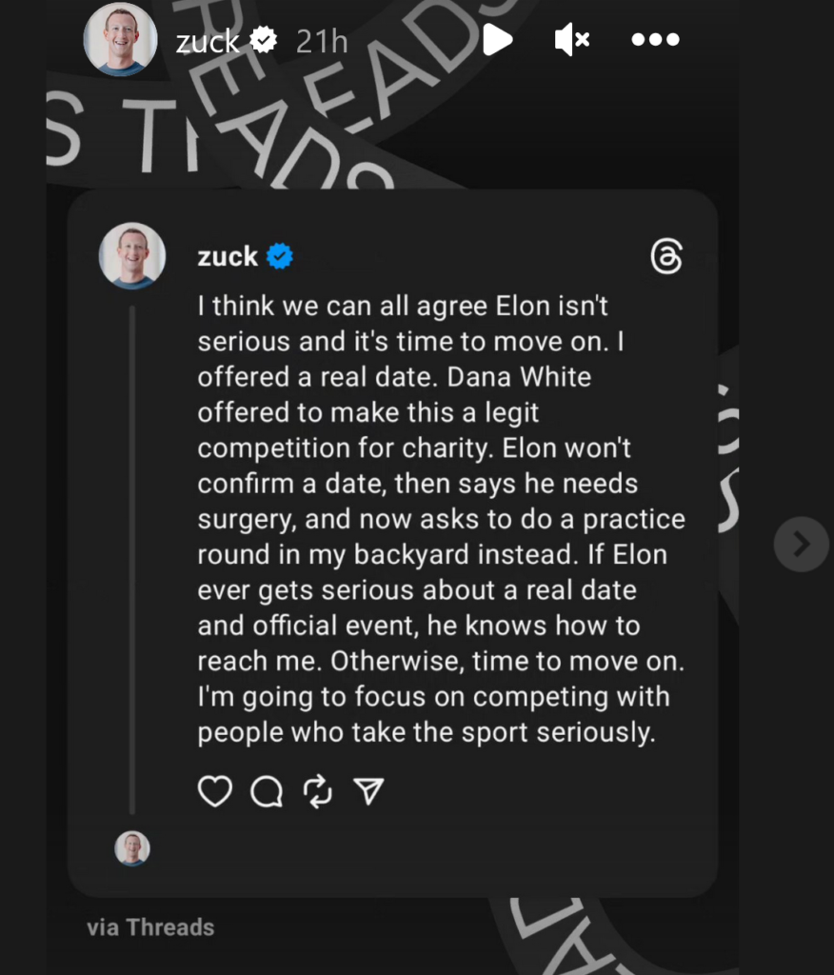The height and width of the screenshot is (975, 834).
Task: Advance to the next story with the right arrow
Action: [x=801, y=544]
